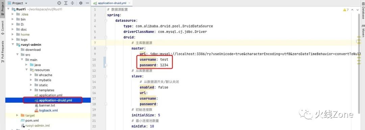Click the 'username: test' line in editor
The height and width of the screenshot is (130, 365).
(154, 59)
